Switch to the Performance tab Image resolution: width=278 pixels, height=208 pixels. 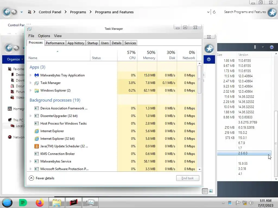tap(55, 43)
